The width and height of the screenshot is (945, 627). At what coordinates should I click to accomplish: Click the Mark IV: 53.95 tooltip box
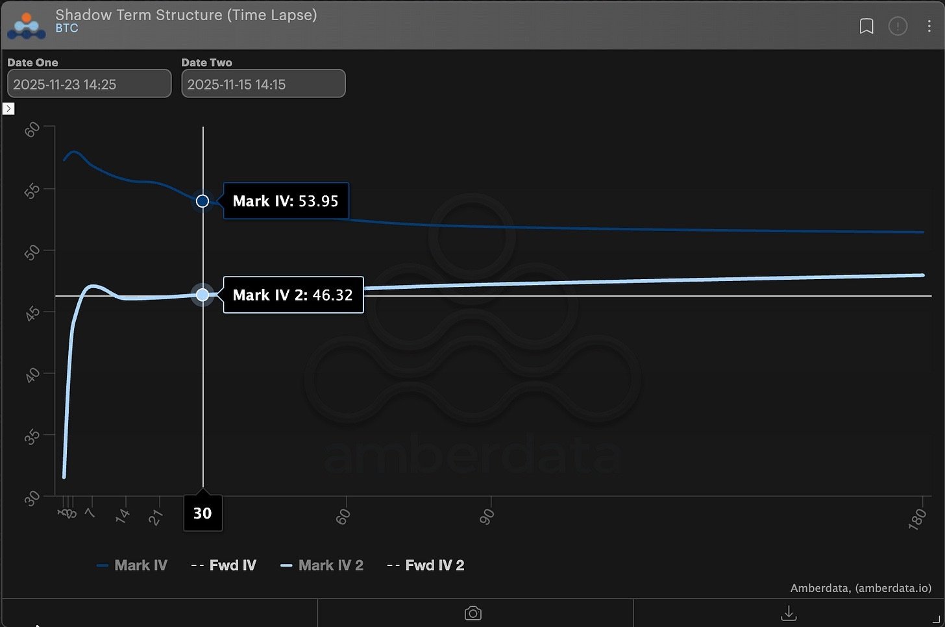(x=286, y=201)
